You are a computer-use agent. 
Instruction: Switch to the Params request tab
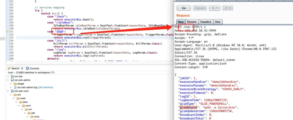click(192, 22)
